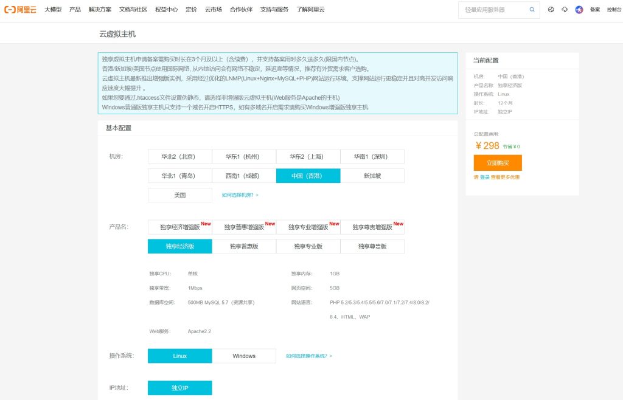The width and height of the screenshot is (623, 400).
Task: Go to 定价 in top navigation
Action: click(191, 10)
